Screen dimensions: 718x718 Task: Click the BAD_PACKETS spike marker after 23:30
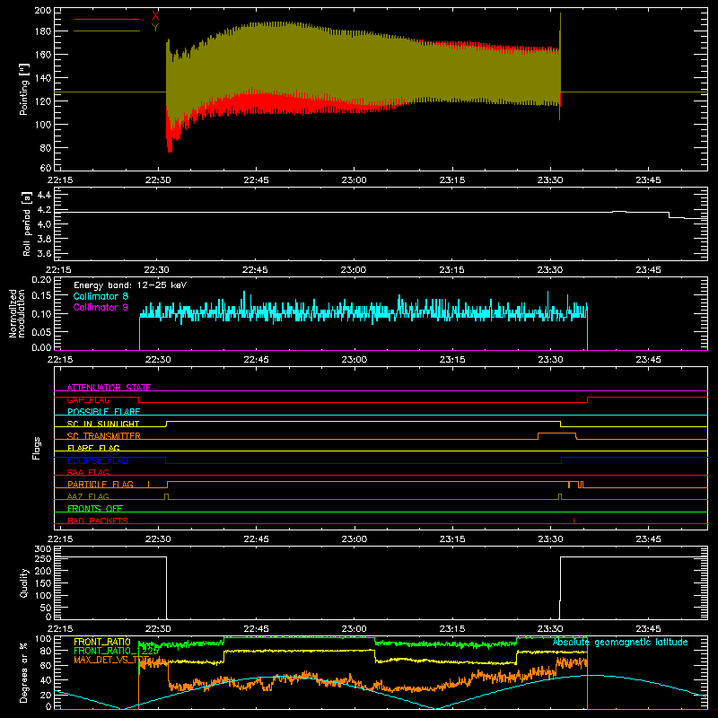[574, 521]
